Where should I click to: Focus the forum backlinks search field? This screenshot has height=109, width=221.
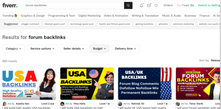[x=73, y=5]
